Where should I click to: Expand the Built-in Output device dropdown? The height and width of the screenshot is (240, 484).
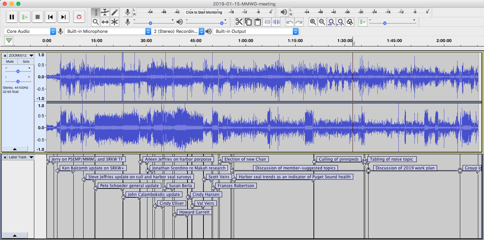tap(255, 31)
